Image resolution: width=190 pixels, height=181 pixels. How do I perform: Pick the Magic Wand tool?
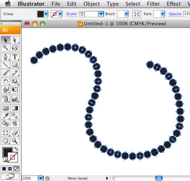point(6,48)
